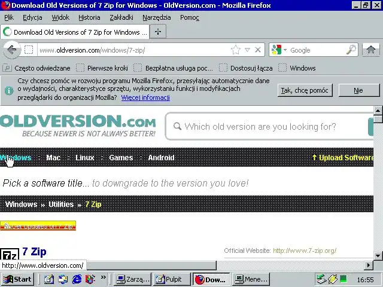Screen dimensions: 383x287
Task: Click the info icon in notification bar
Action: [x=9, y=90]
